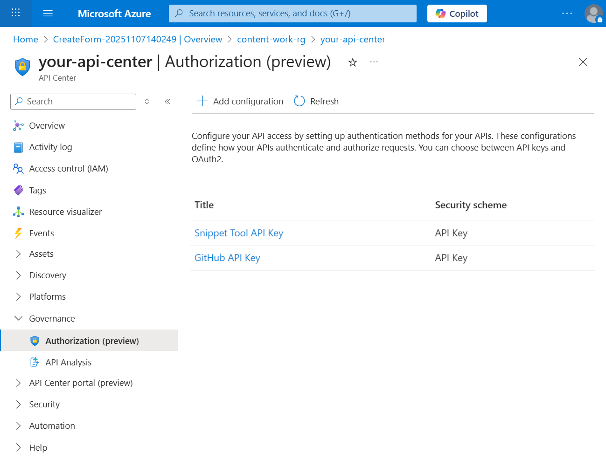This screenshot has height=460, width=606.
Task: Click the Add configuration plus icon
Action: coord(202,101)
